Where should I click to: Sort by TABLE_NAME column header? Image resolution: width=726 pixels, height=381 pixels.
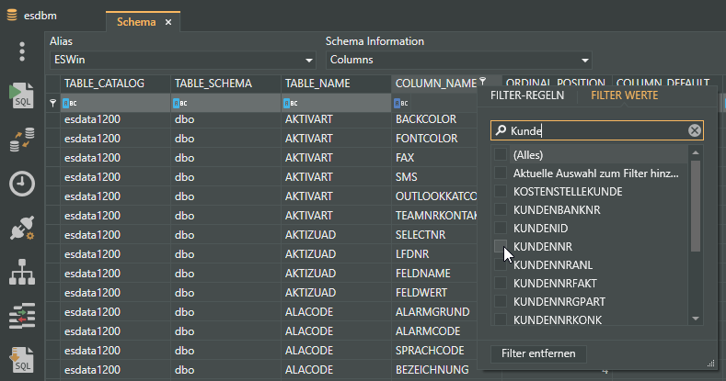point(336,84)
